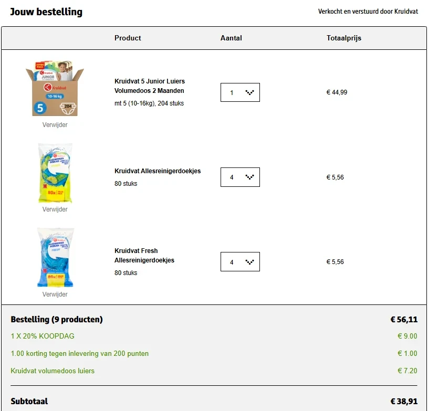Screen dimensions: 428x411
Task: Click the Junior Luiers diaper box image
Action: (x=55, y=88)
